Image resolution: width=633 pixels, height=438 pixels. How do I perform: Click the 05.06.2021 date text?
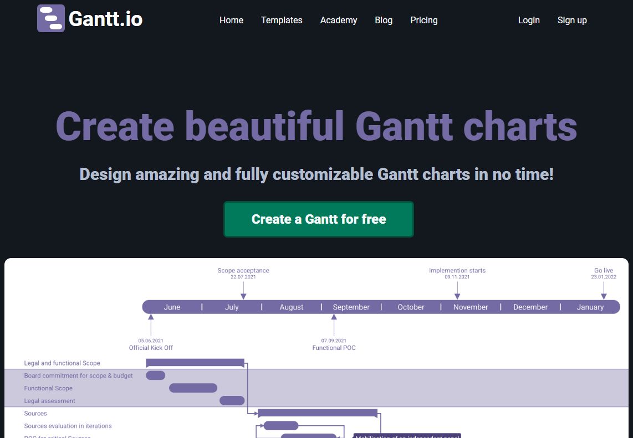pos(151,341)
